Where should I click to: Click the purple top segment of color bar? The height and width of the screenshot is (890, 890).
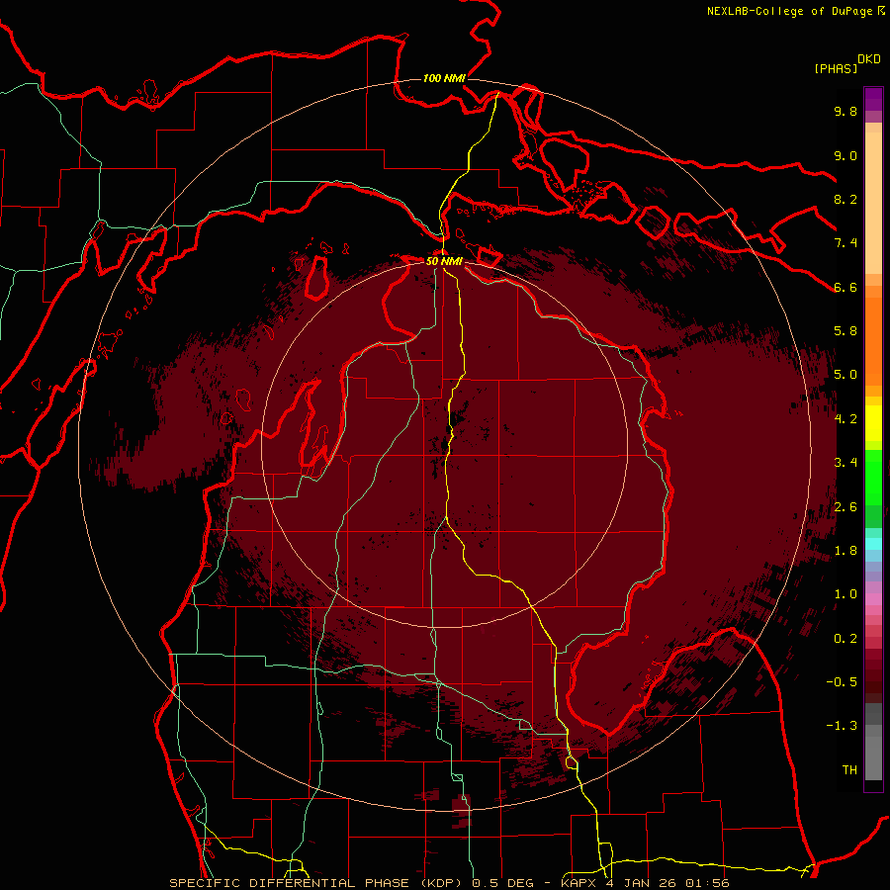point(873,99)
